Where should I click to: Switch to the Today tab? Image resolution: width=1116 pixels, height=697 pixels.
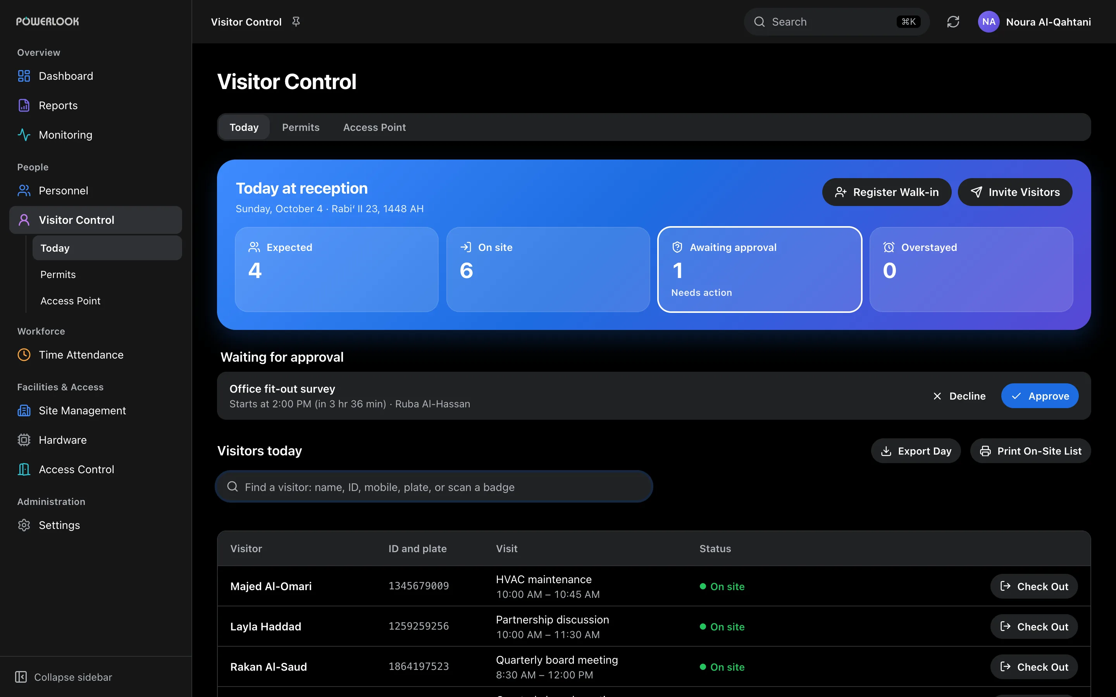point(244,127)
